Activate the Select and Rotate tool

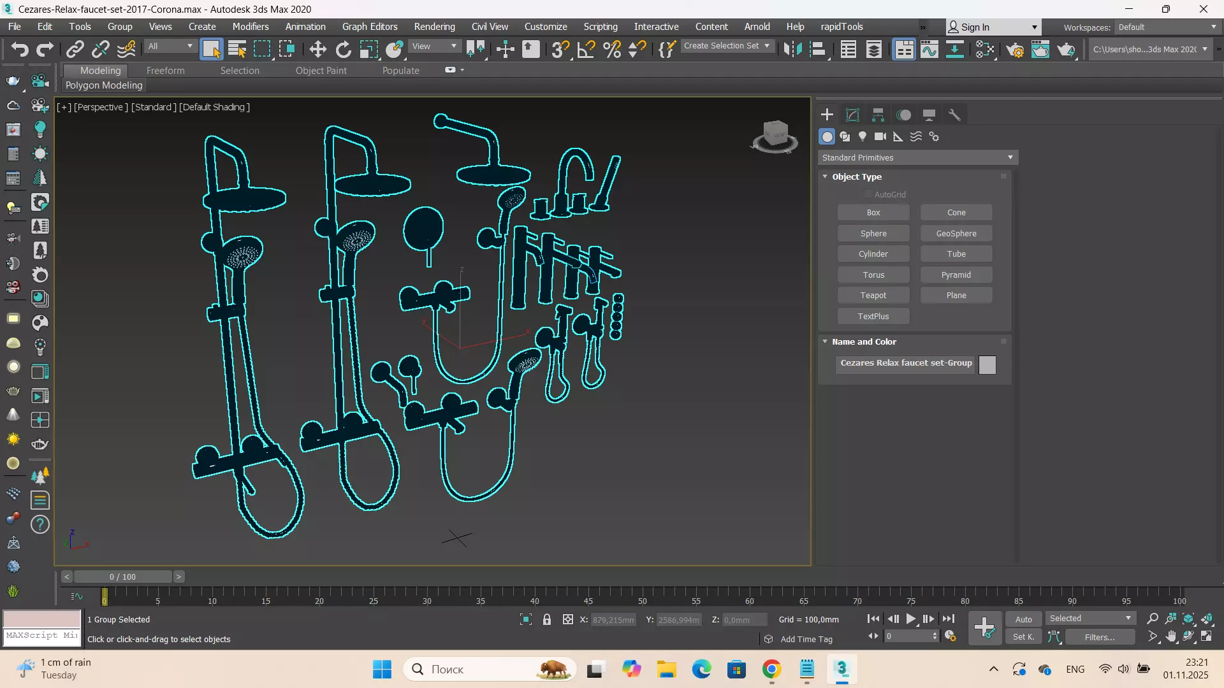(x=343, y=49)
